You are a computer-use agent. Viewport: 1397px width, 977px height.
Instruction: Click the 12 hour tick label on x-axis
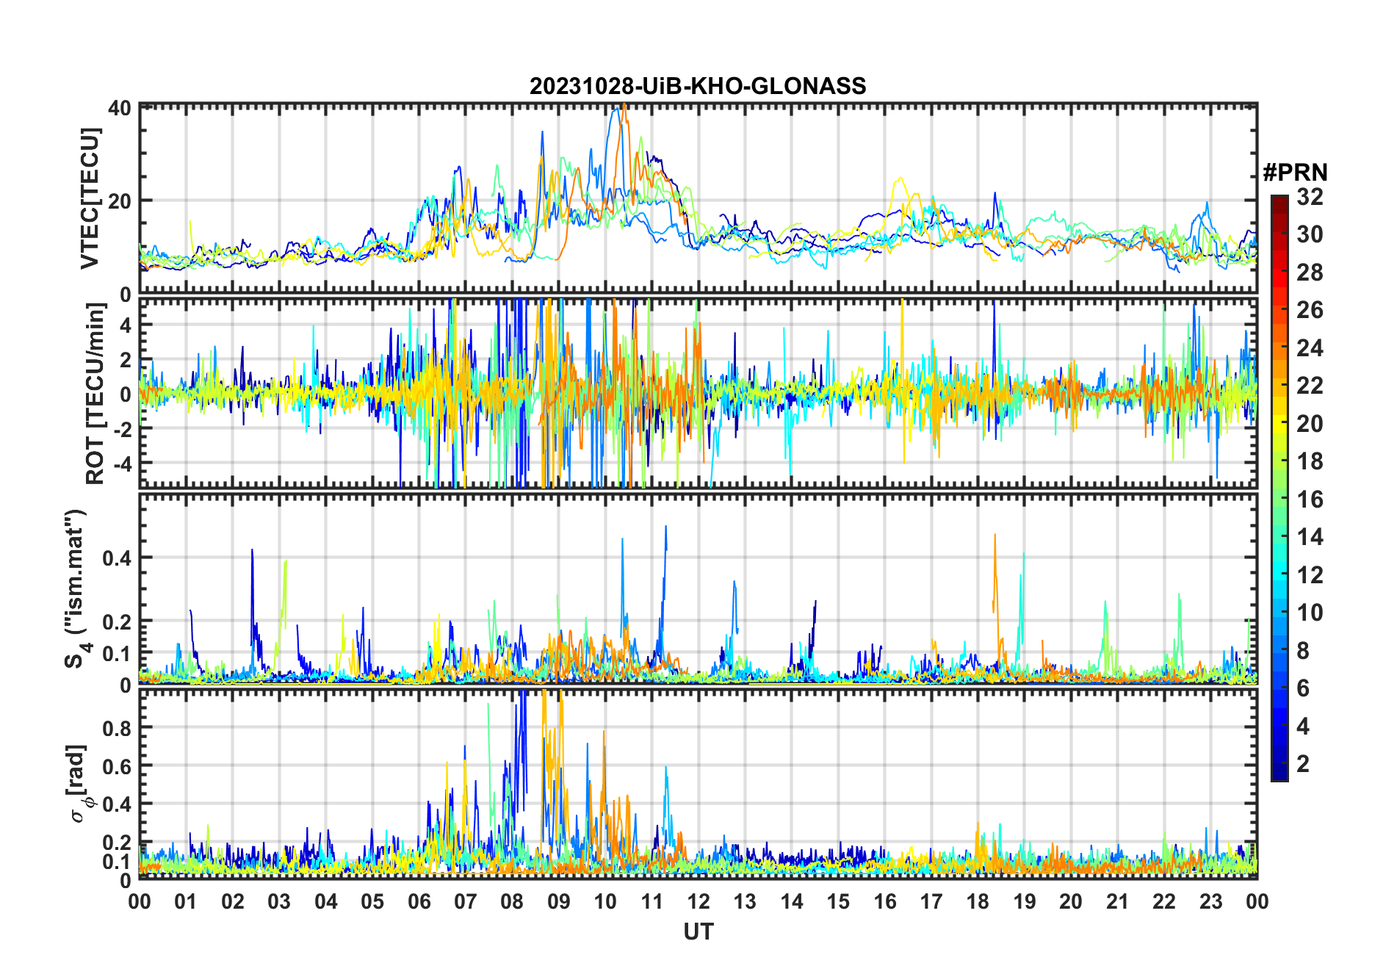(x=698, y=901)
